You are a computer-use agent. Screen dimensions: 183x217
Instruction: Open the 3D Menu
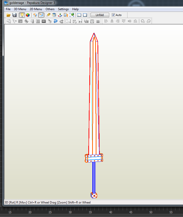[20, 9]
